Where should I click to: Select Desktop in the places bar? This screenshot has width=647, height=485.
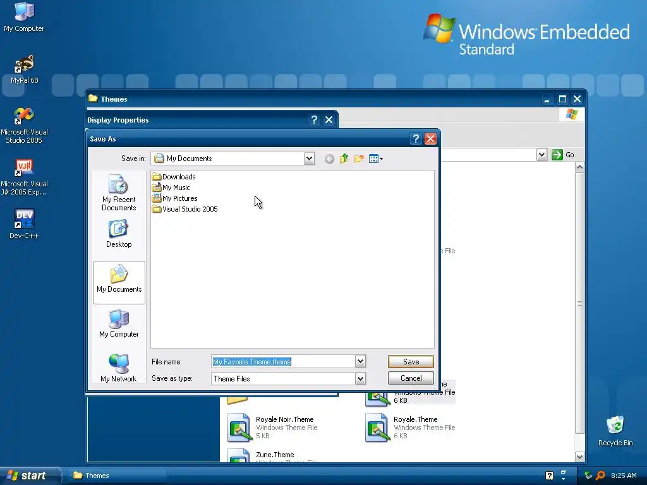(119, 234)
